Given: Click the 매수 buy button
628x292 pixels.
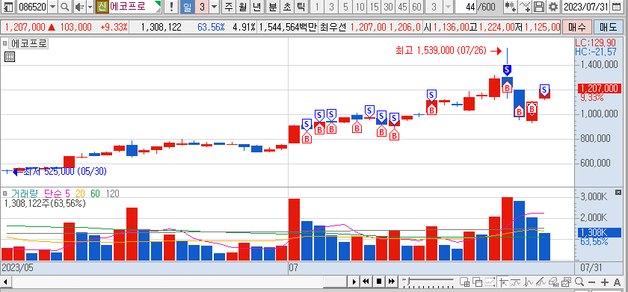Looking at the screenshot, I should [x=576, y=27].
